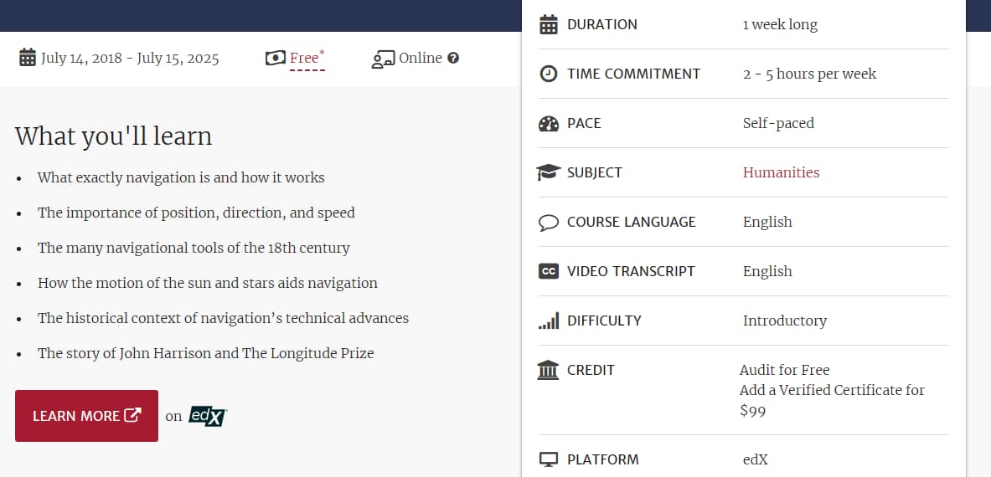
Task: Click the Pace gauge icon
Action: pyautogui.click(x=549, y=123)
